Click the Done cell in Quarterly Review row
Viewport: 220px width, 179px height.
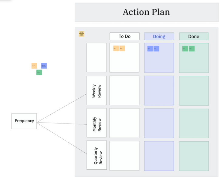point(194,156)
